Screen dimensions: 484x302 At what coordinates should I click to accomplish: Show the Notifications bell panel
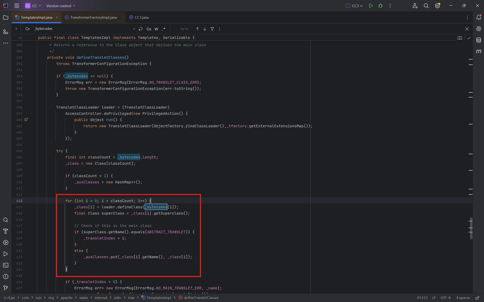478,17
